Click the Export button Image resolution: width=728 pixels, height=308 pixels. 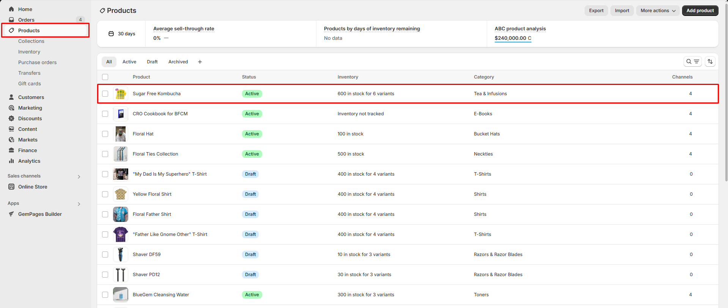pos(596,11)
